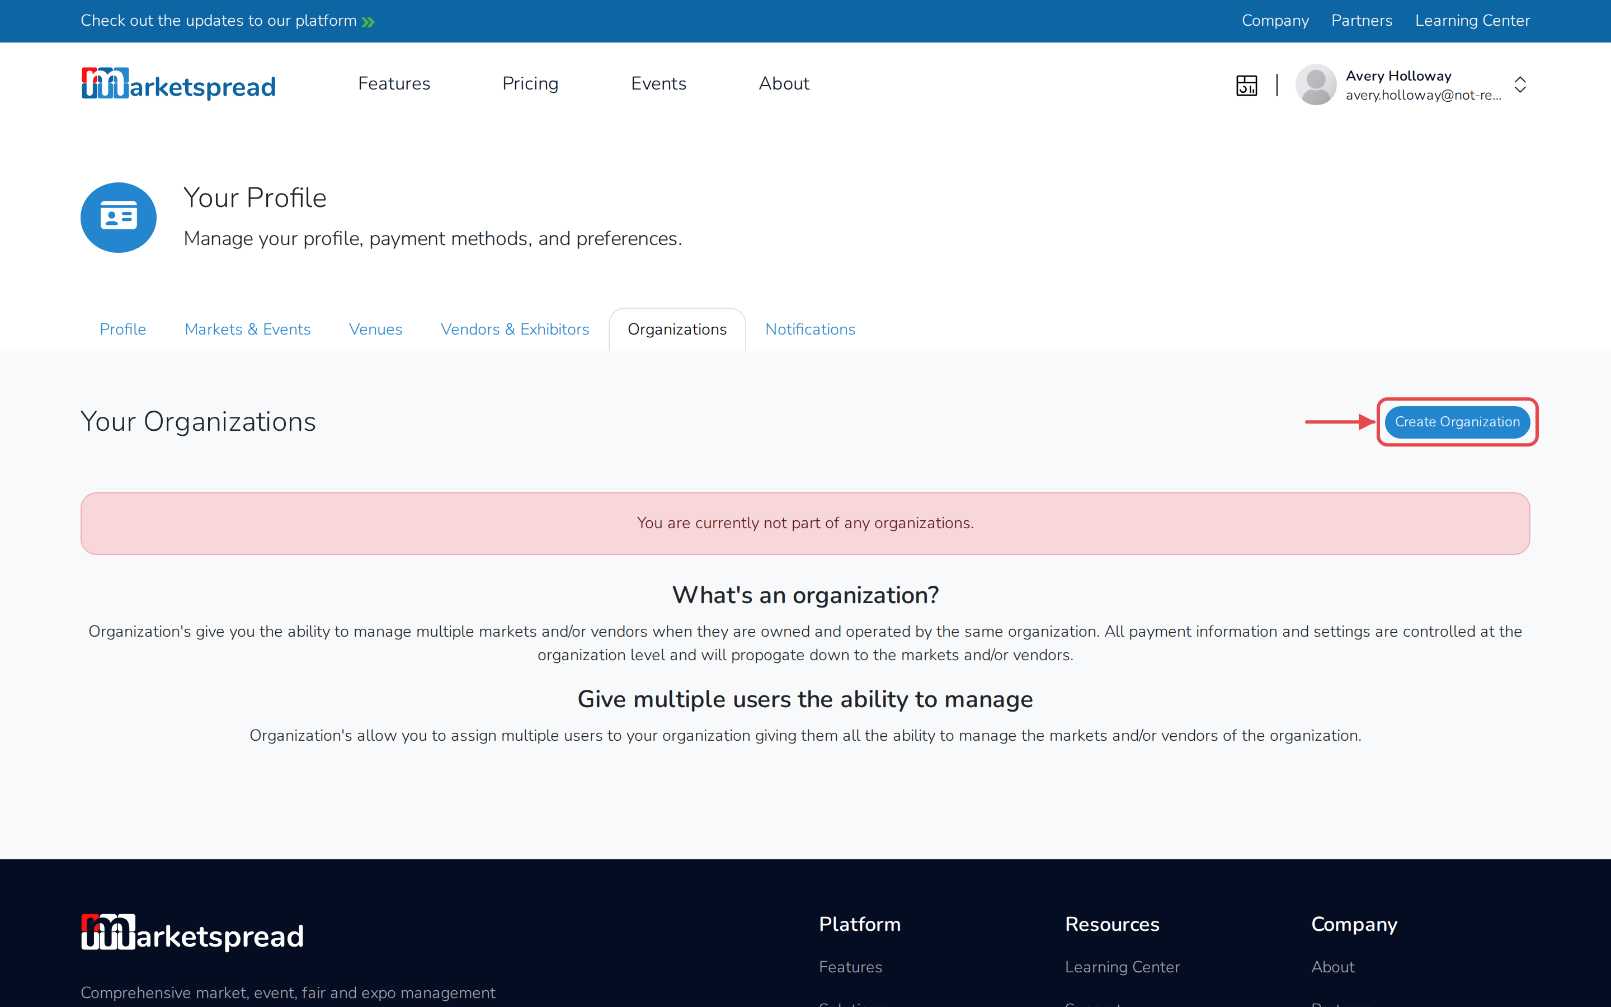Open the Company link in the top bar
The height and width of the screenshot is (1007, 1611).
click(x=1275, y=21)
